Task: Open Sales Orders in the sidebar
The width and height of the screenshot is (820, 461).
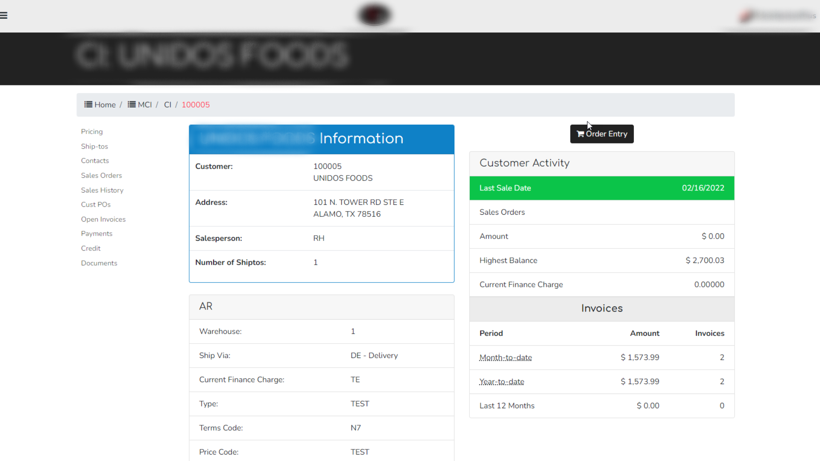Action: (101, 175)
